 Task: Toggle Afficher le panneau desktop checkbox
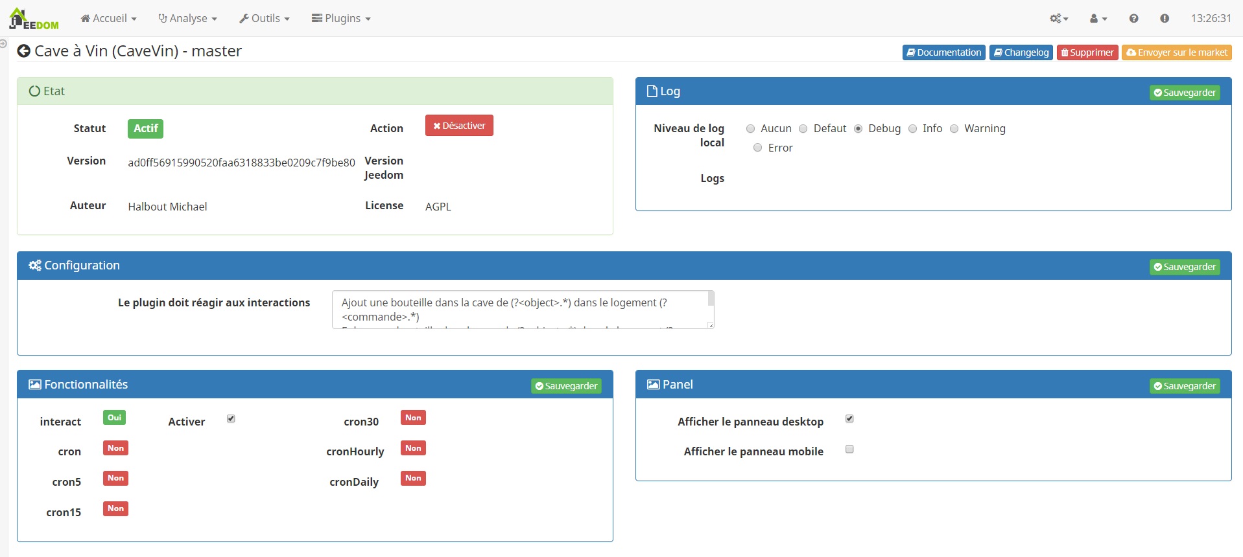849,418
